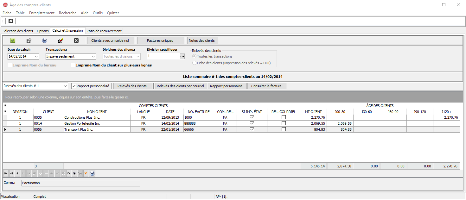Open the Date de calcul dropdown

(36, 56)
